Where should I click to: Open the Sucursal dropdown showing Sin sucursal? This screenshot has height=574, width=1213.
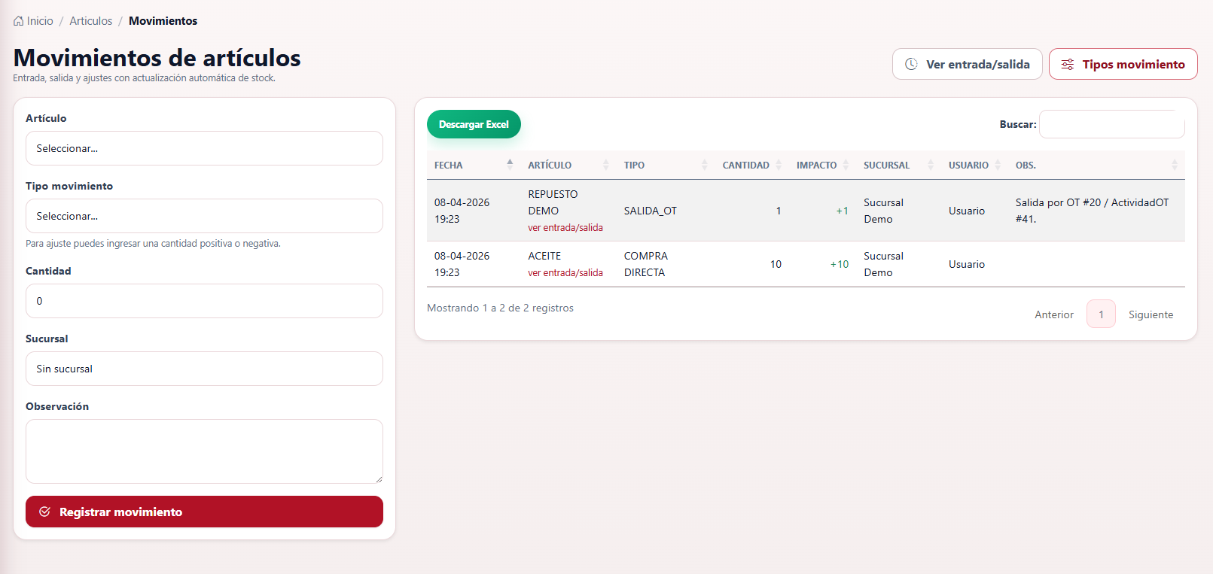point(204,369)
